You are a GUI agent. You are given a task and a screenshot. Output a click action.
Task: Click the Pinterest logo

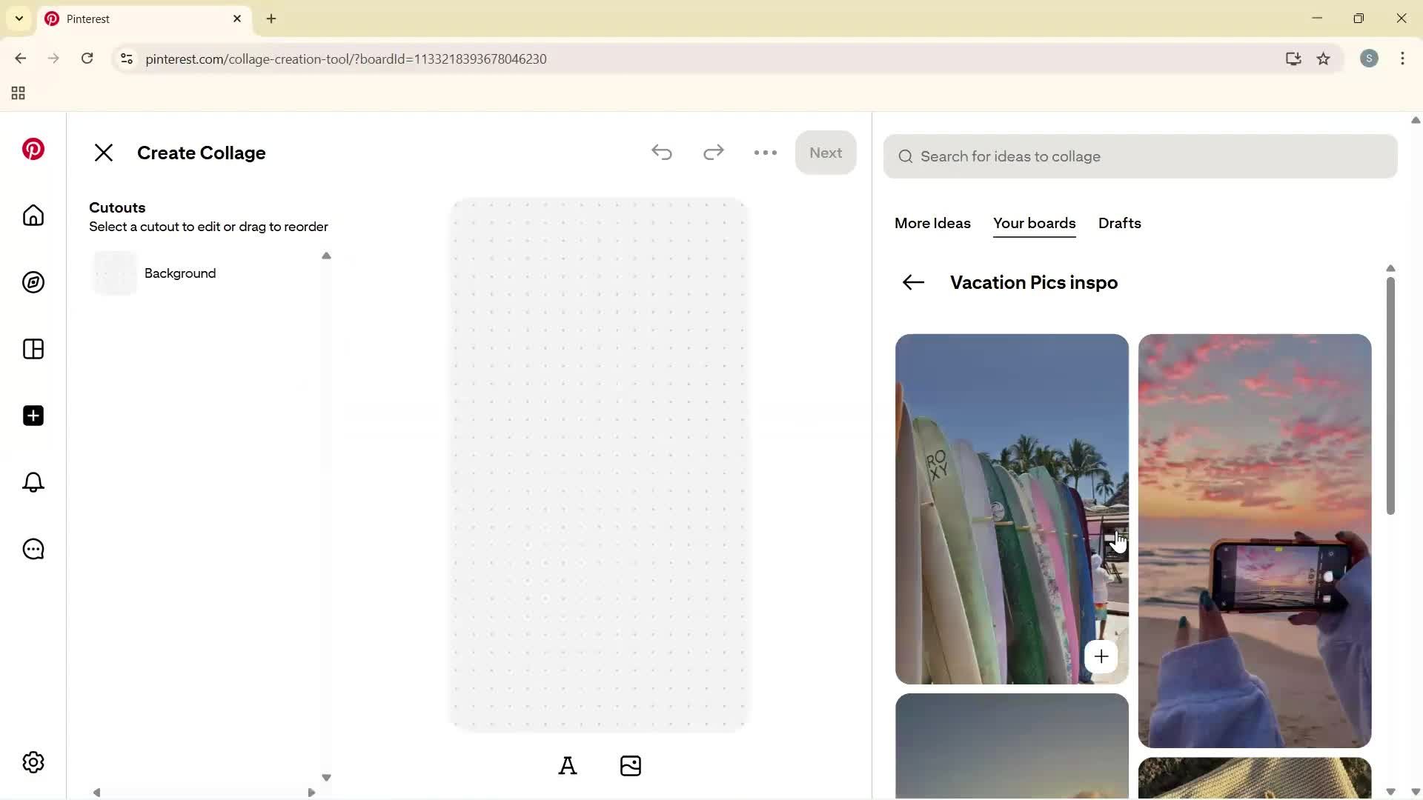pos(33,149)
